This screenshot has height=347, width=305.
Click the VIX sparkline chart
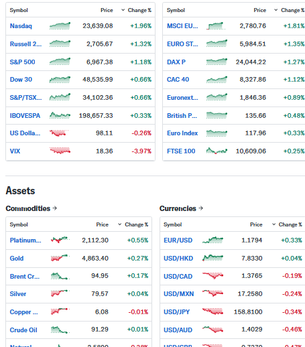[x=60, y=151]
